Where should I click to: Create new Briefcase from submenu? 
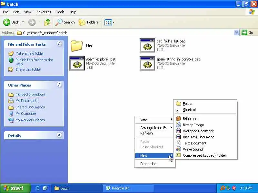pyautogui.click(x=205, y=119)
